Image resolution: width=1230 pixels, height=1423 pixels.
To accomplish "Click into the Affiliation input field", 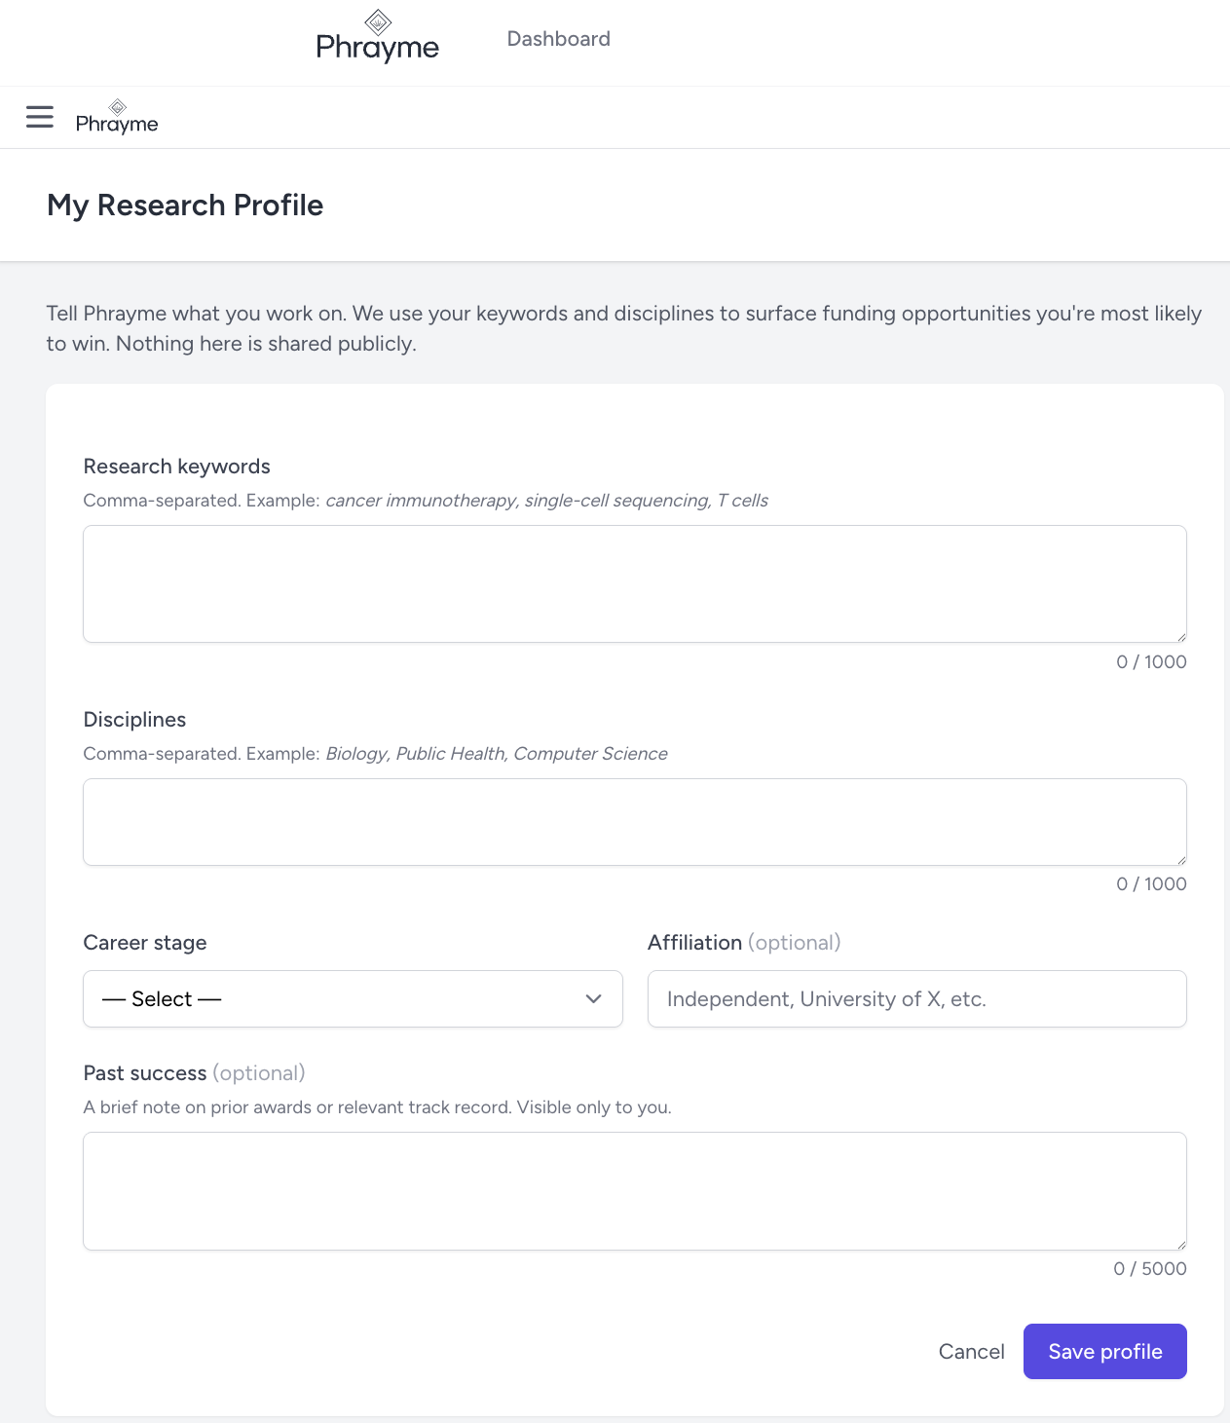I will 917,998.
